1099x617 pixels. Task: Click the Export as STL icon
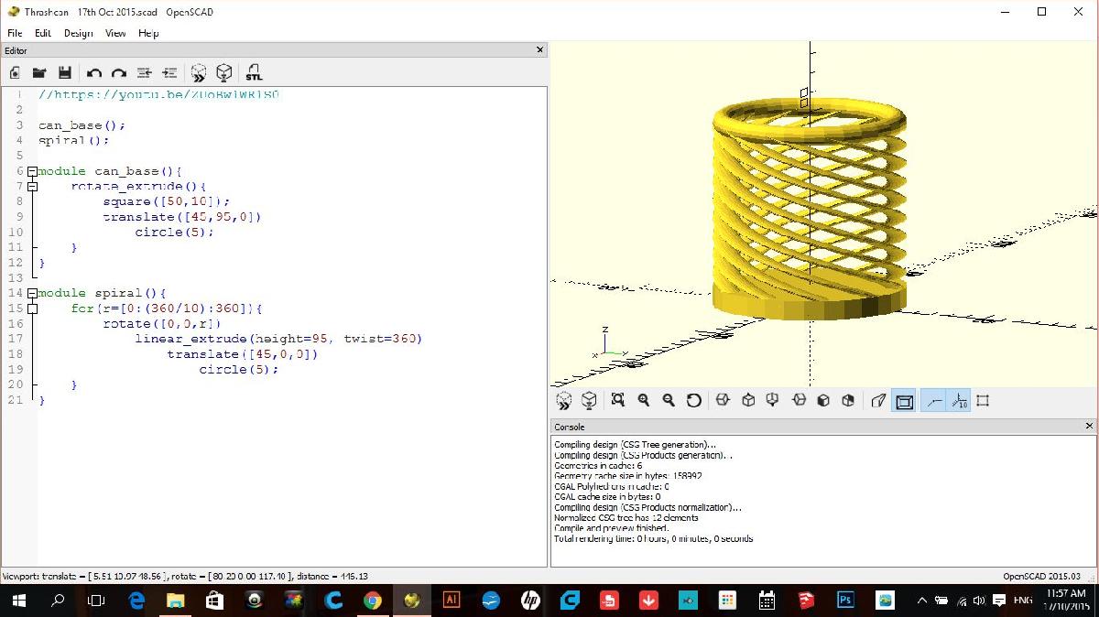tap(254, 72)
